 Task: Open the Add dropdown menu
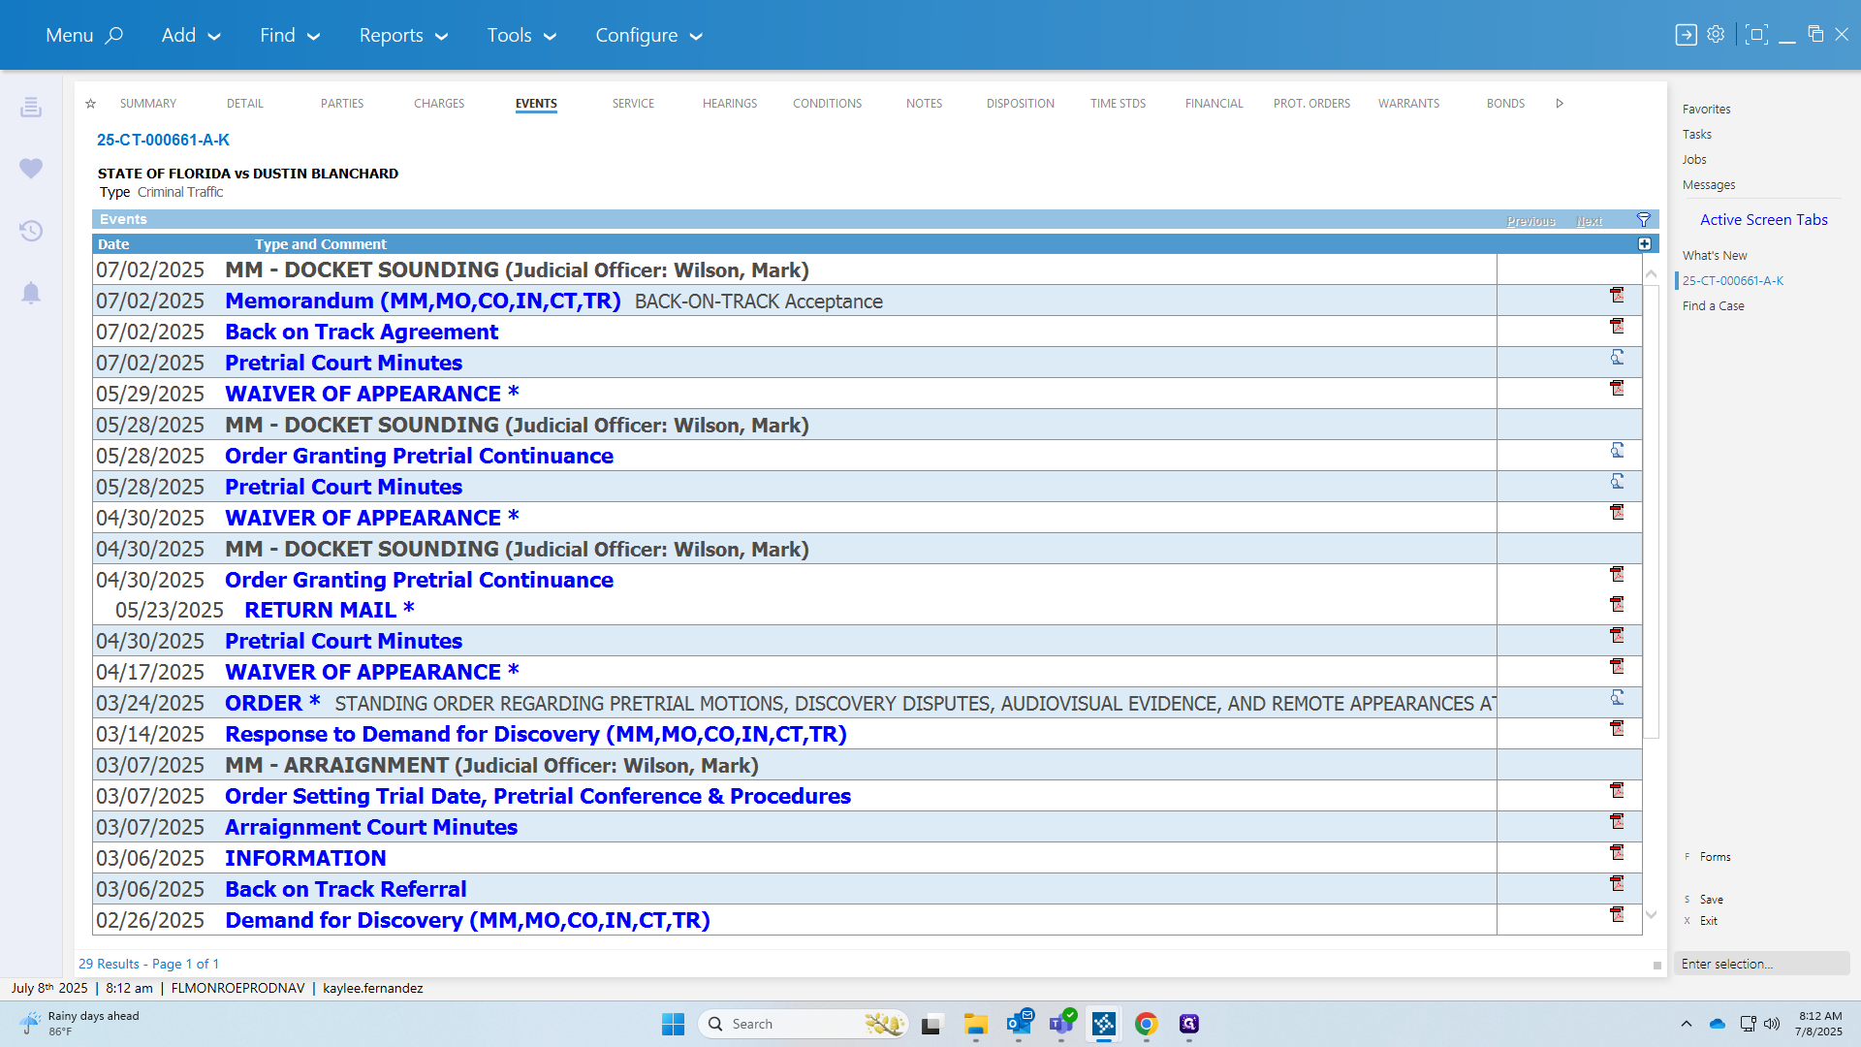pos(191,35)
